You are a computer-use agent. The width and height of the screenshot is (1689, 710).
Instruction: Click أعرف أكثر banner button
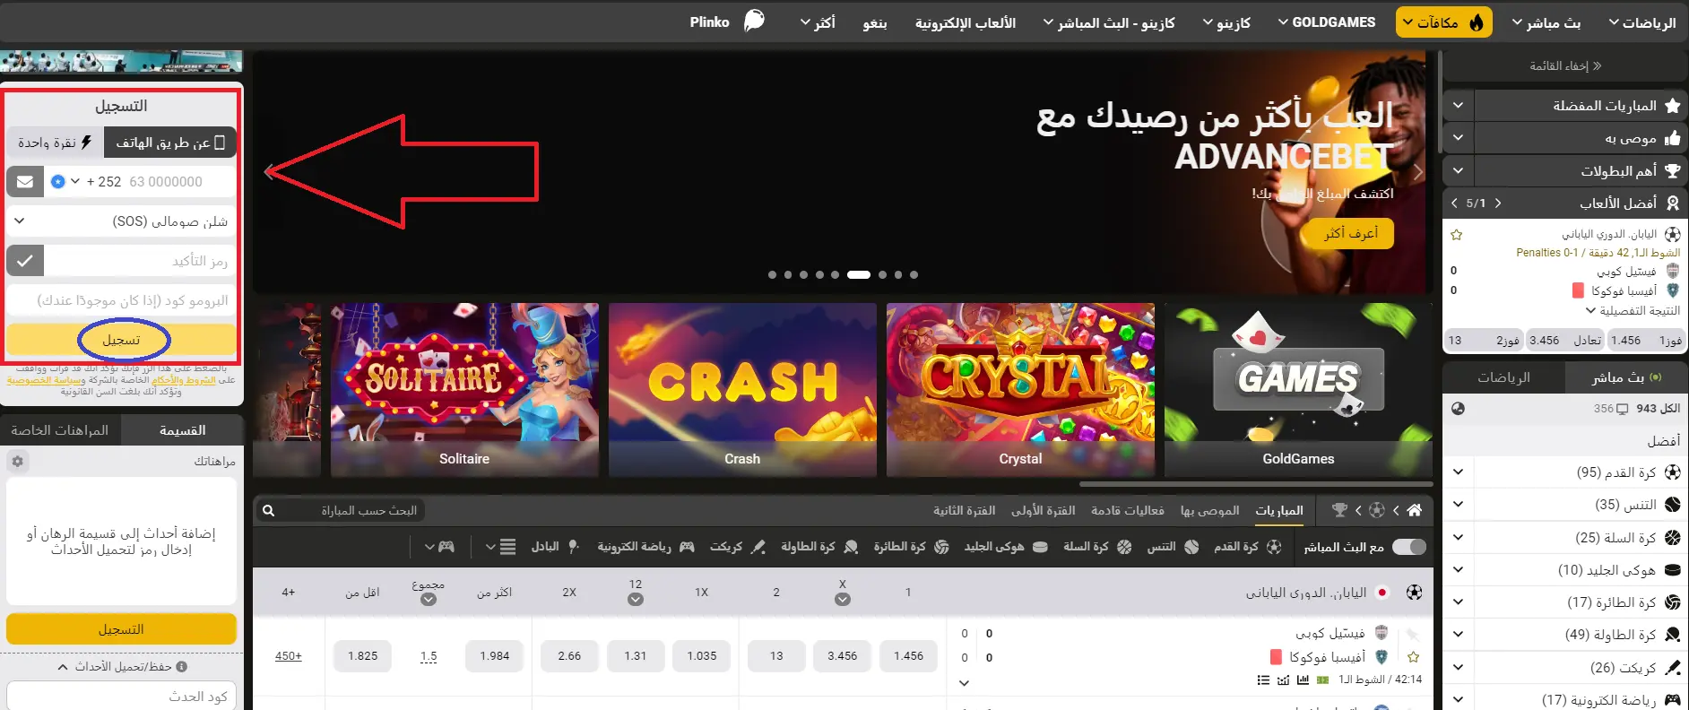point(1351,233)
